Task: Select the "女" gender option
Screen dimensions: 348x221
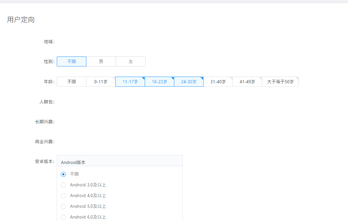Action: click(130, 61)
